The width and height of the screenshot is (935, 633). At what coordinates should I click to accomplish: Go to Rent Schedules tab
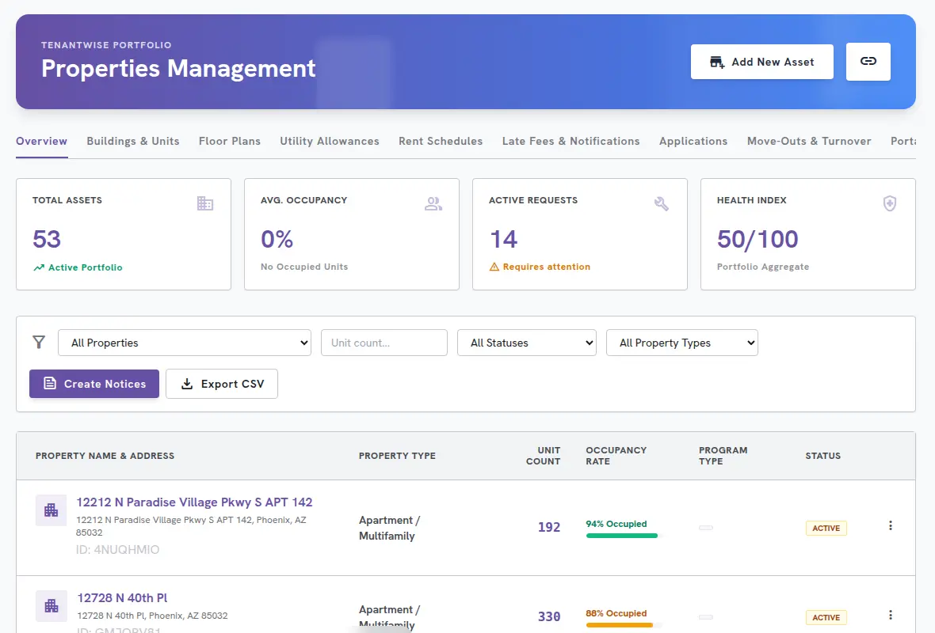[441, 141]
